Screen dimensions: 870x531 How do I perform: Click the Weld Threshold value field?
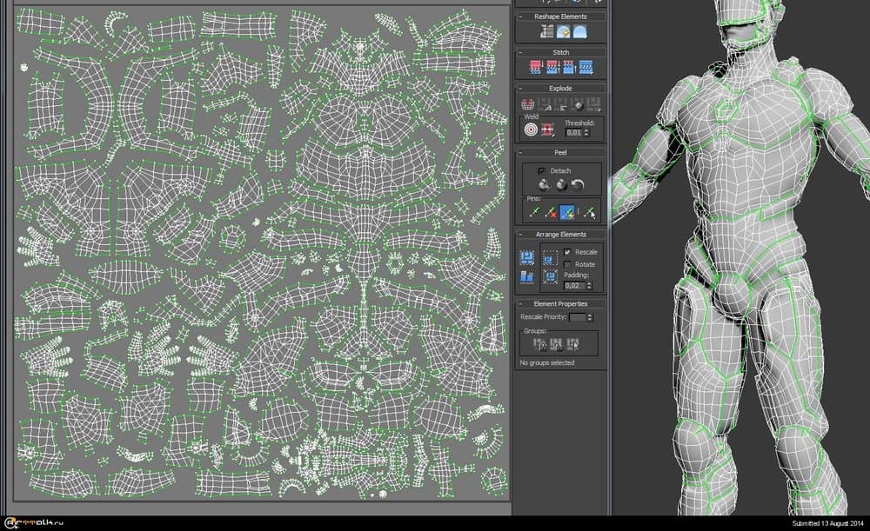tap(572, 133)
